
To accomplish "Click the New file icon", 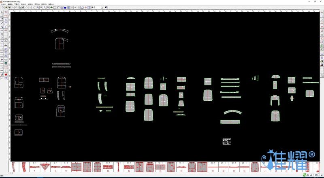I will point(2,7).
